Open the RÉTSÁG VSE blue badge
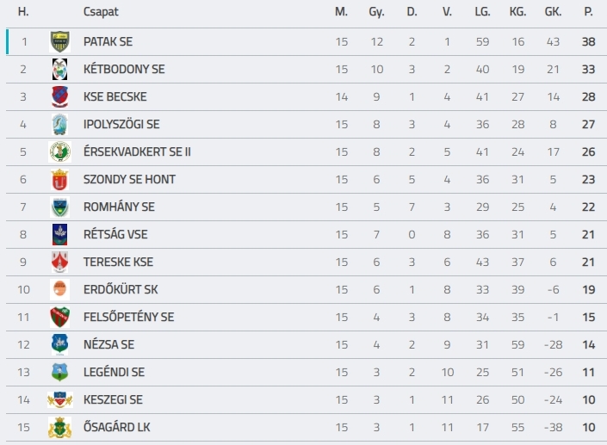 click(59, 234)
